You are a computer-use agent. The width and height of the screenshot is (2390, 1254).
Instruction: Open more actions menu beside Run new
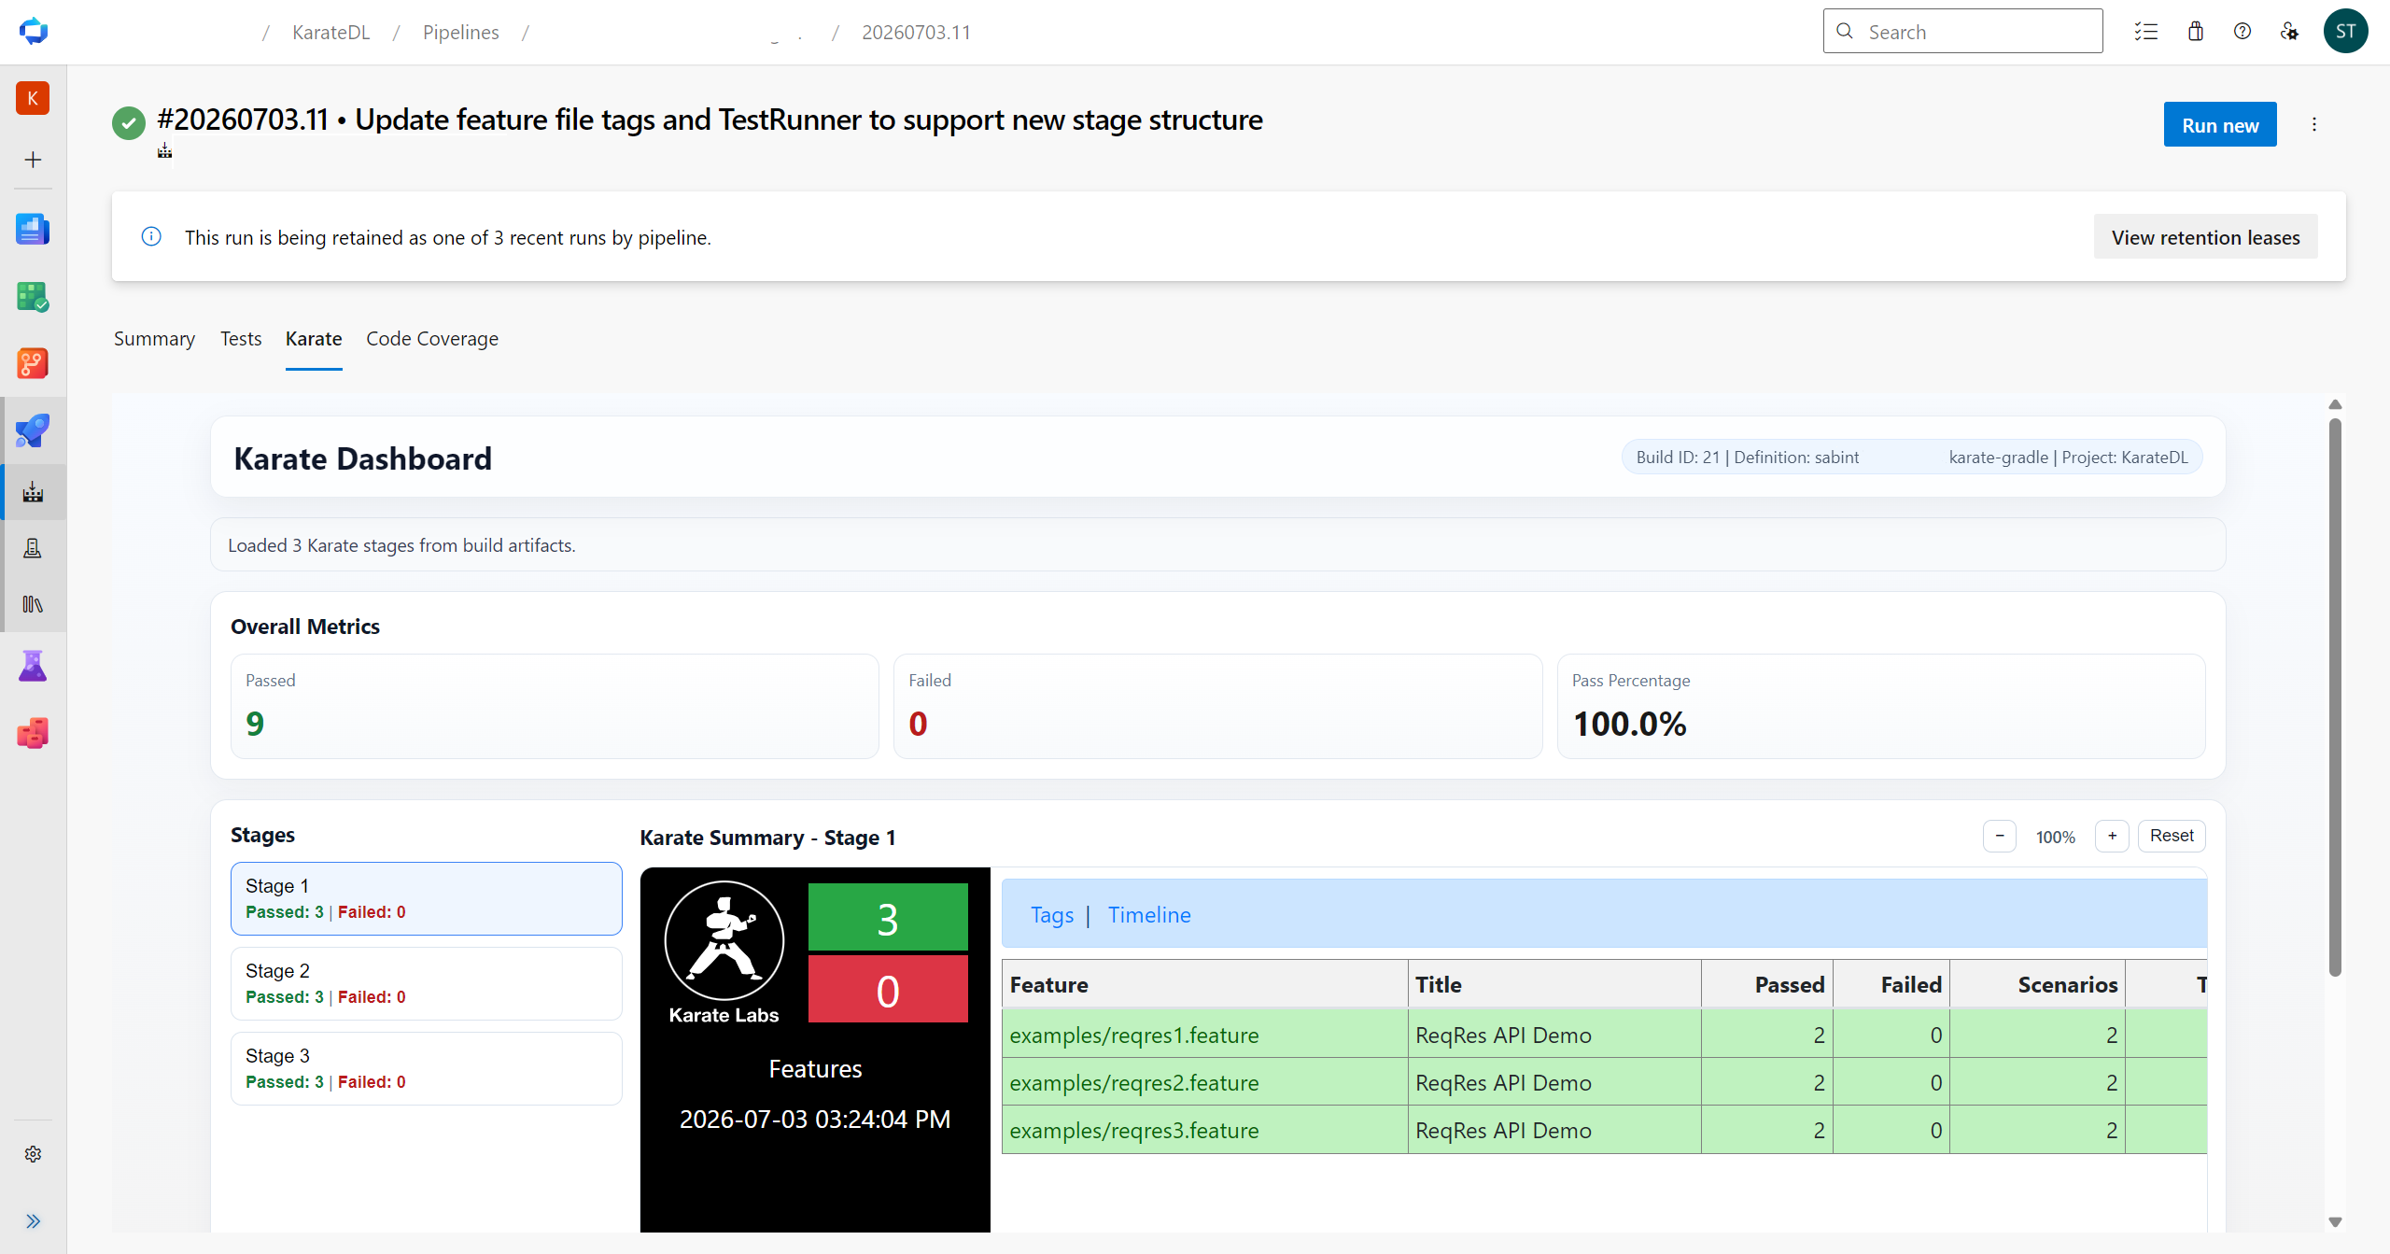click(x=2314, y=124)
